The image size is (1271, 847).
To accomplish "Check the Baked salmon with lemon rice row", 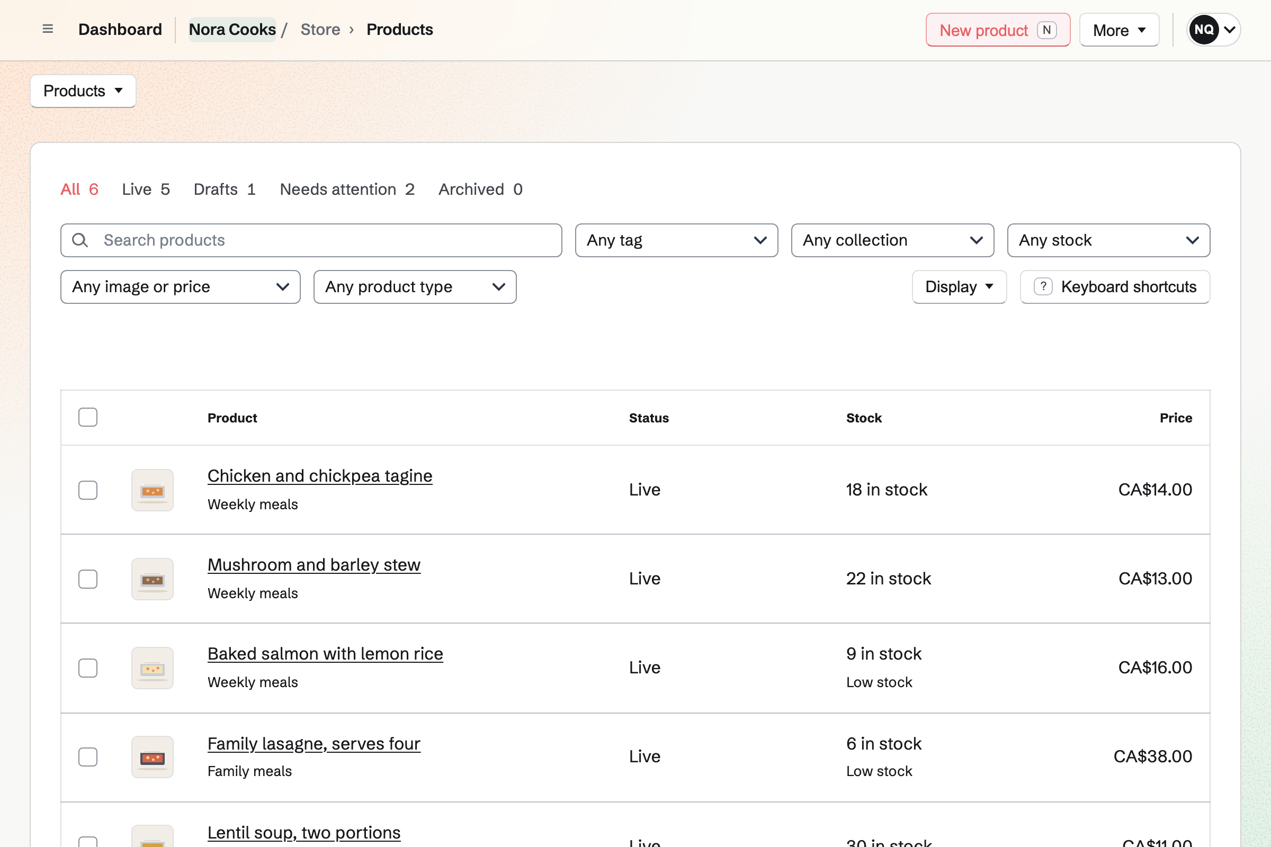I will 87,668.
